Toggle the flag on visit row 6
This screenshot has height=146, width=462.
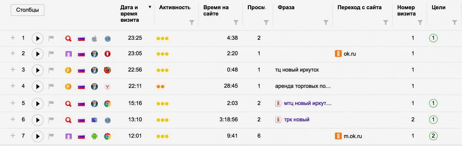click(x=51, y=120)
